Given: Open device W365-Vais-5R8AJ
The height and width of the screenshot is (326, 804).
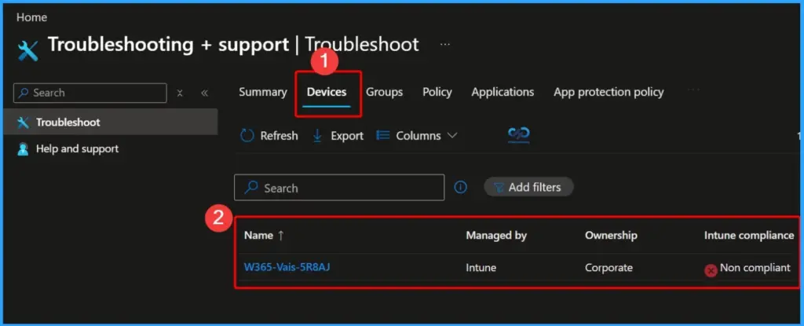Looking at the screenshot, I should click(x=287, y=267).
